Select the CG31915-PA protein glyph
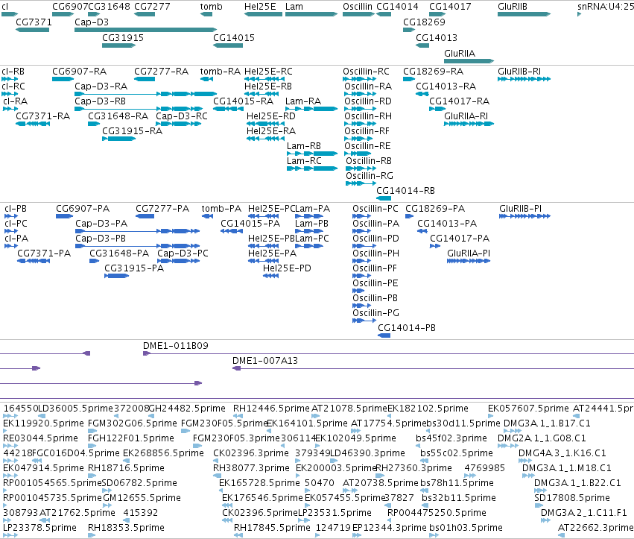 (116, 276)
